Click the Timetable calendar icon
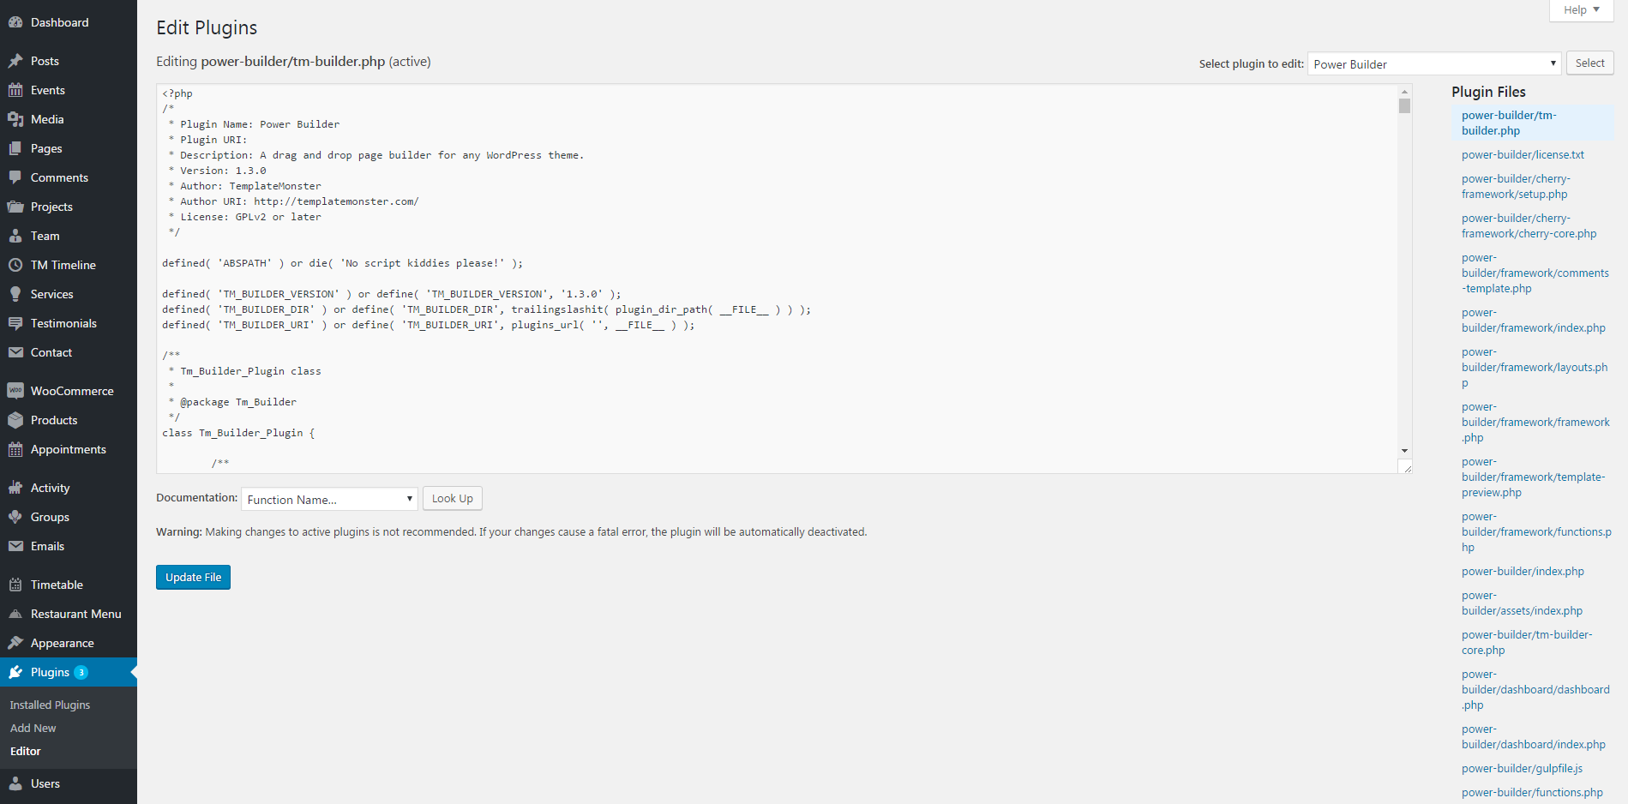Image resolution: width=1628 pixels, height=804 pixels. tap(15, 585)
